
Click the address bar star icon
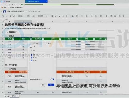pos(20,4)
